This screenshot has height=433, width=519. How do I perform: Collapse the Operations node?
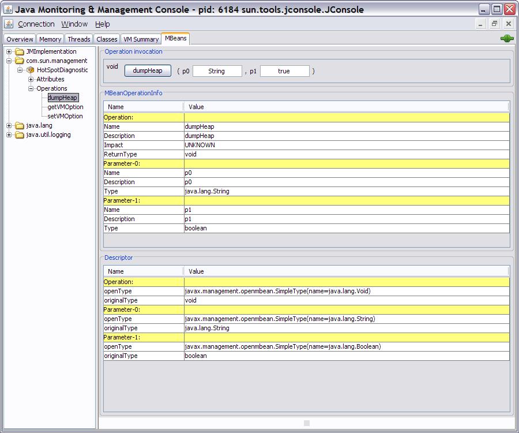(31, 88)
